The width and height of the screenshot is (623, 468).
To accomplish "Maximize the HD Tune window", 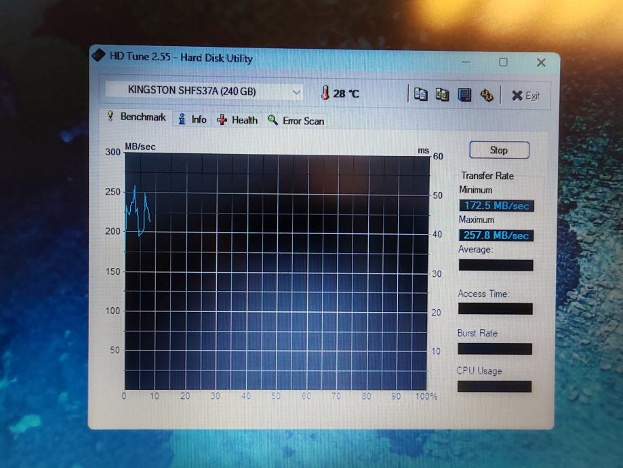I will tap(504, 62).
